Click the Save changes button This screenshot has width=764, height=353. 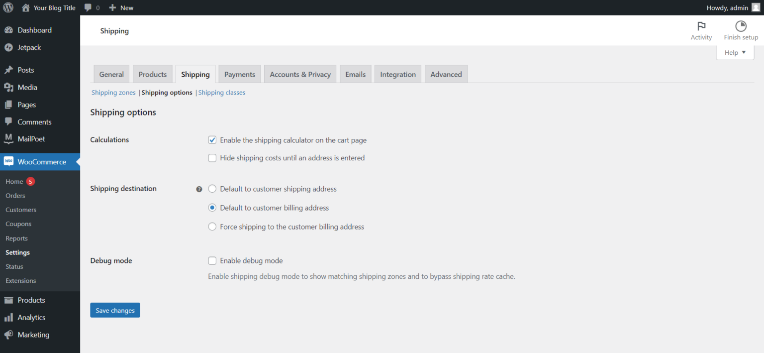pyautogui.click(x=115, y=310)
